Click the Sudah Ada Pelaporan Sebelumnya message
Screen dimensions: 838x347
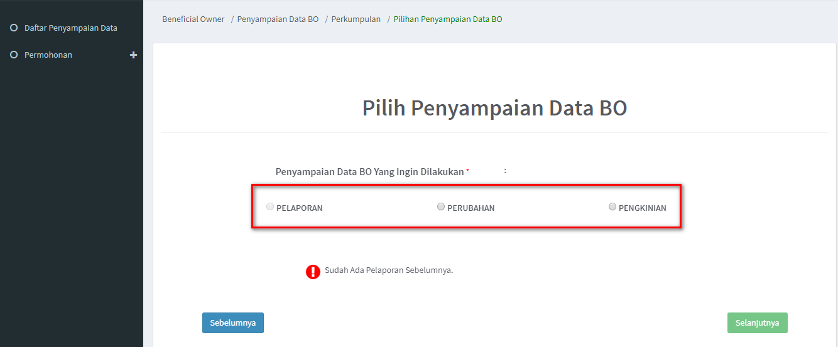coord(389,270)
